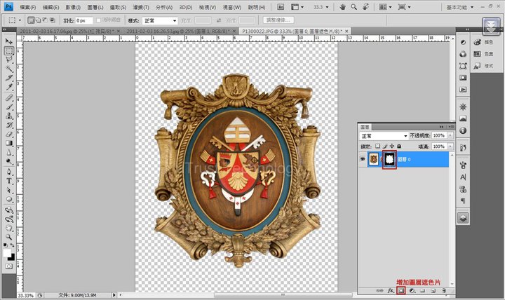Screen dimensions: 505x300
Task: Select the Zoom tool in toolbox
Action: tap(9, 237)
